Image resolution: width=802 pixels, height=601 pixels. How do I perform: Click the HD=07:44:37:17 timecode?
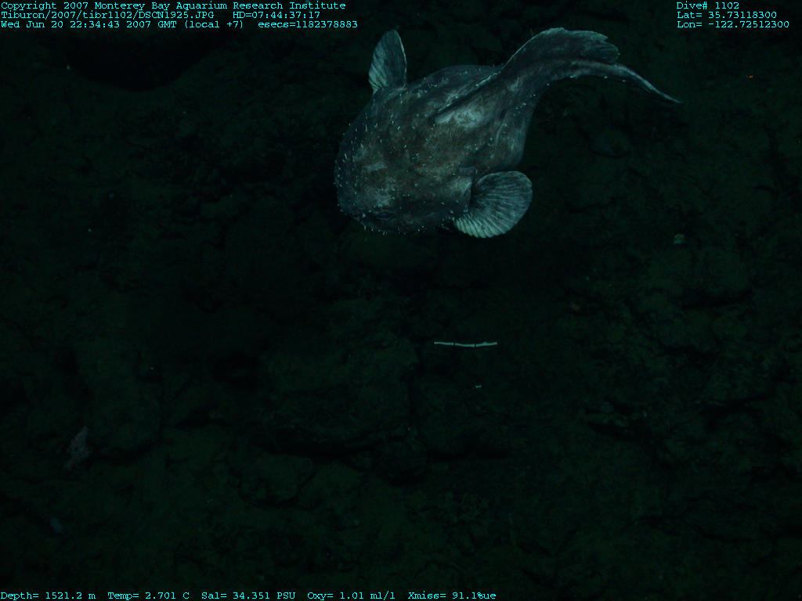(276, 15)
